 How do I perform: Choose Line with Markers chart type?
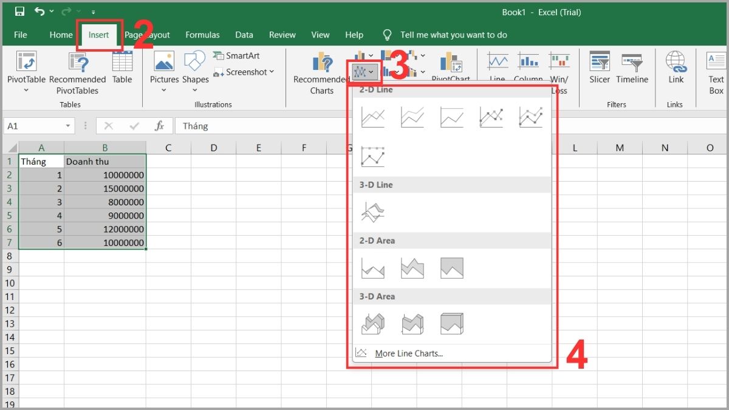click(491, 117)
